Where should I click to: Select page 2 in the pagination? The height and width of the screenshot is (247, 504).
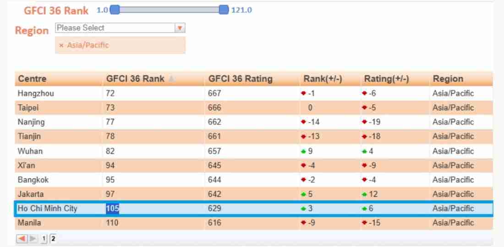click(53, 238)
